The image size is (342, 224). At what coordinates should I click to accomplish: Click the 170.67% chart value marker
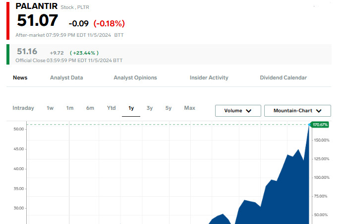pos(320,125)
